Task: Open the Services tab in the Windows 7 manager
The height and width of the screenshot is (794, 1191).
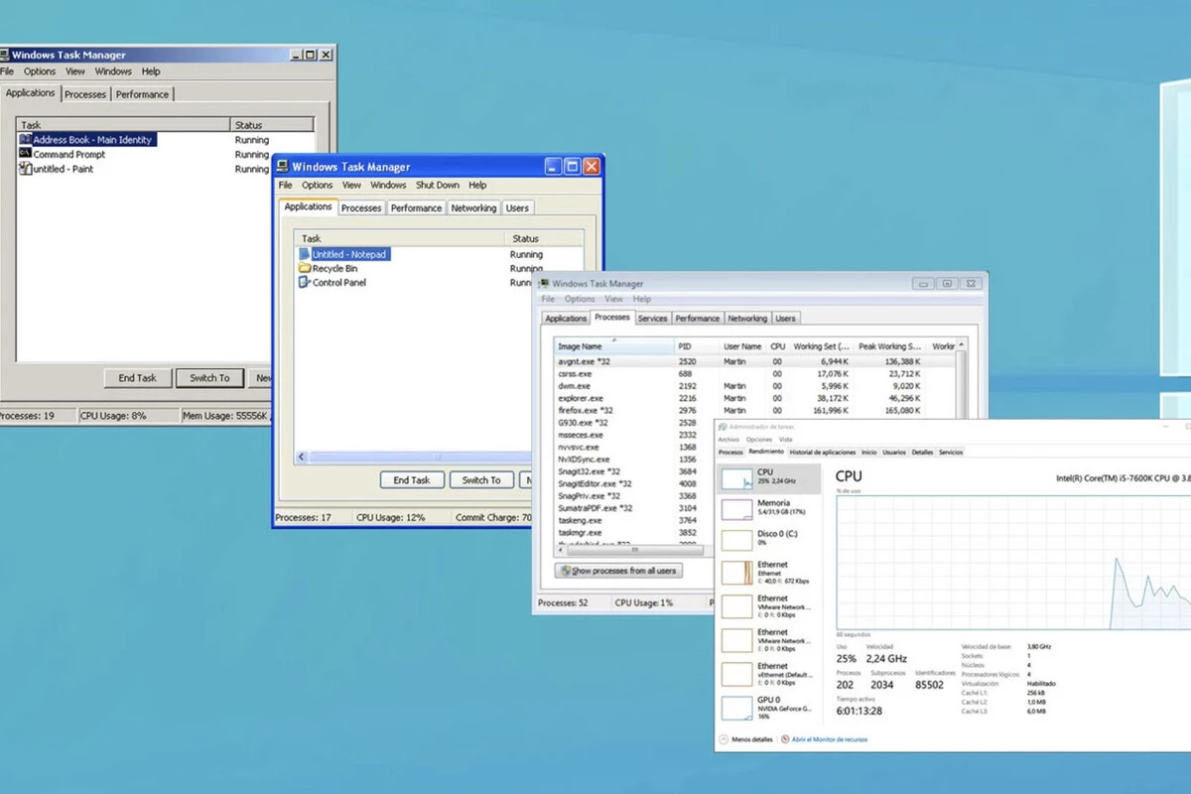Action: (x=652, y=319)
